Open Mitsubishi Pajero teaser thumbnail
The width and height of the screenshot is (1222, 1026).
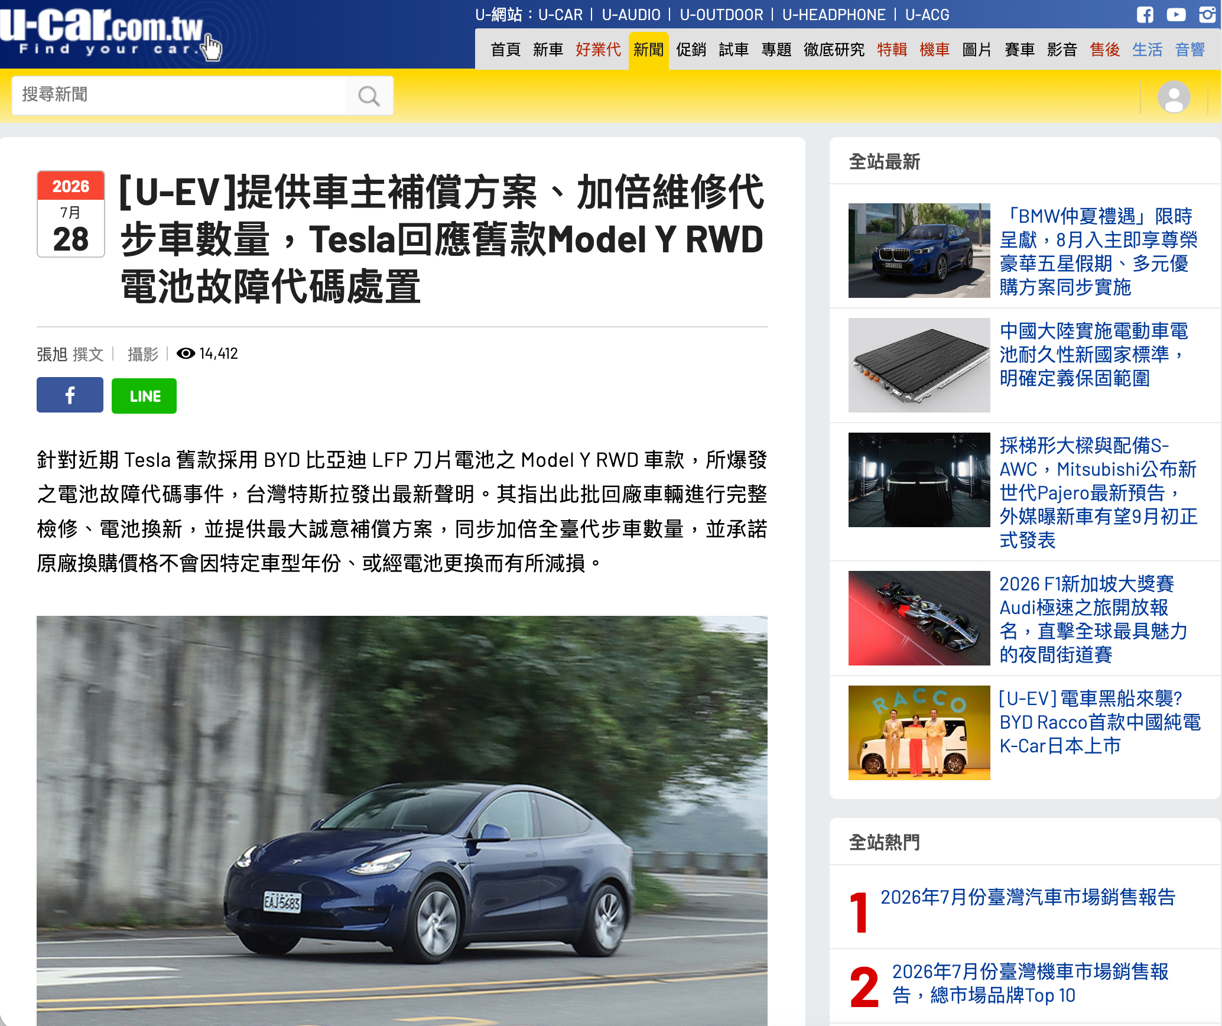[x=919, y=480]
